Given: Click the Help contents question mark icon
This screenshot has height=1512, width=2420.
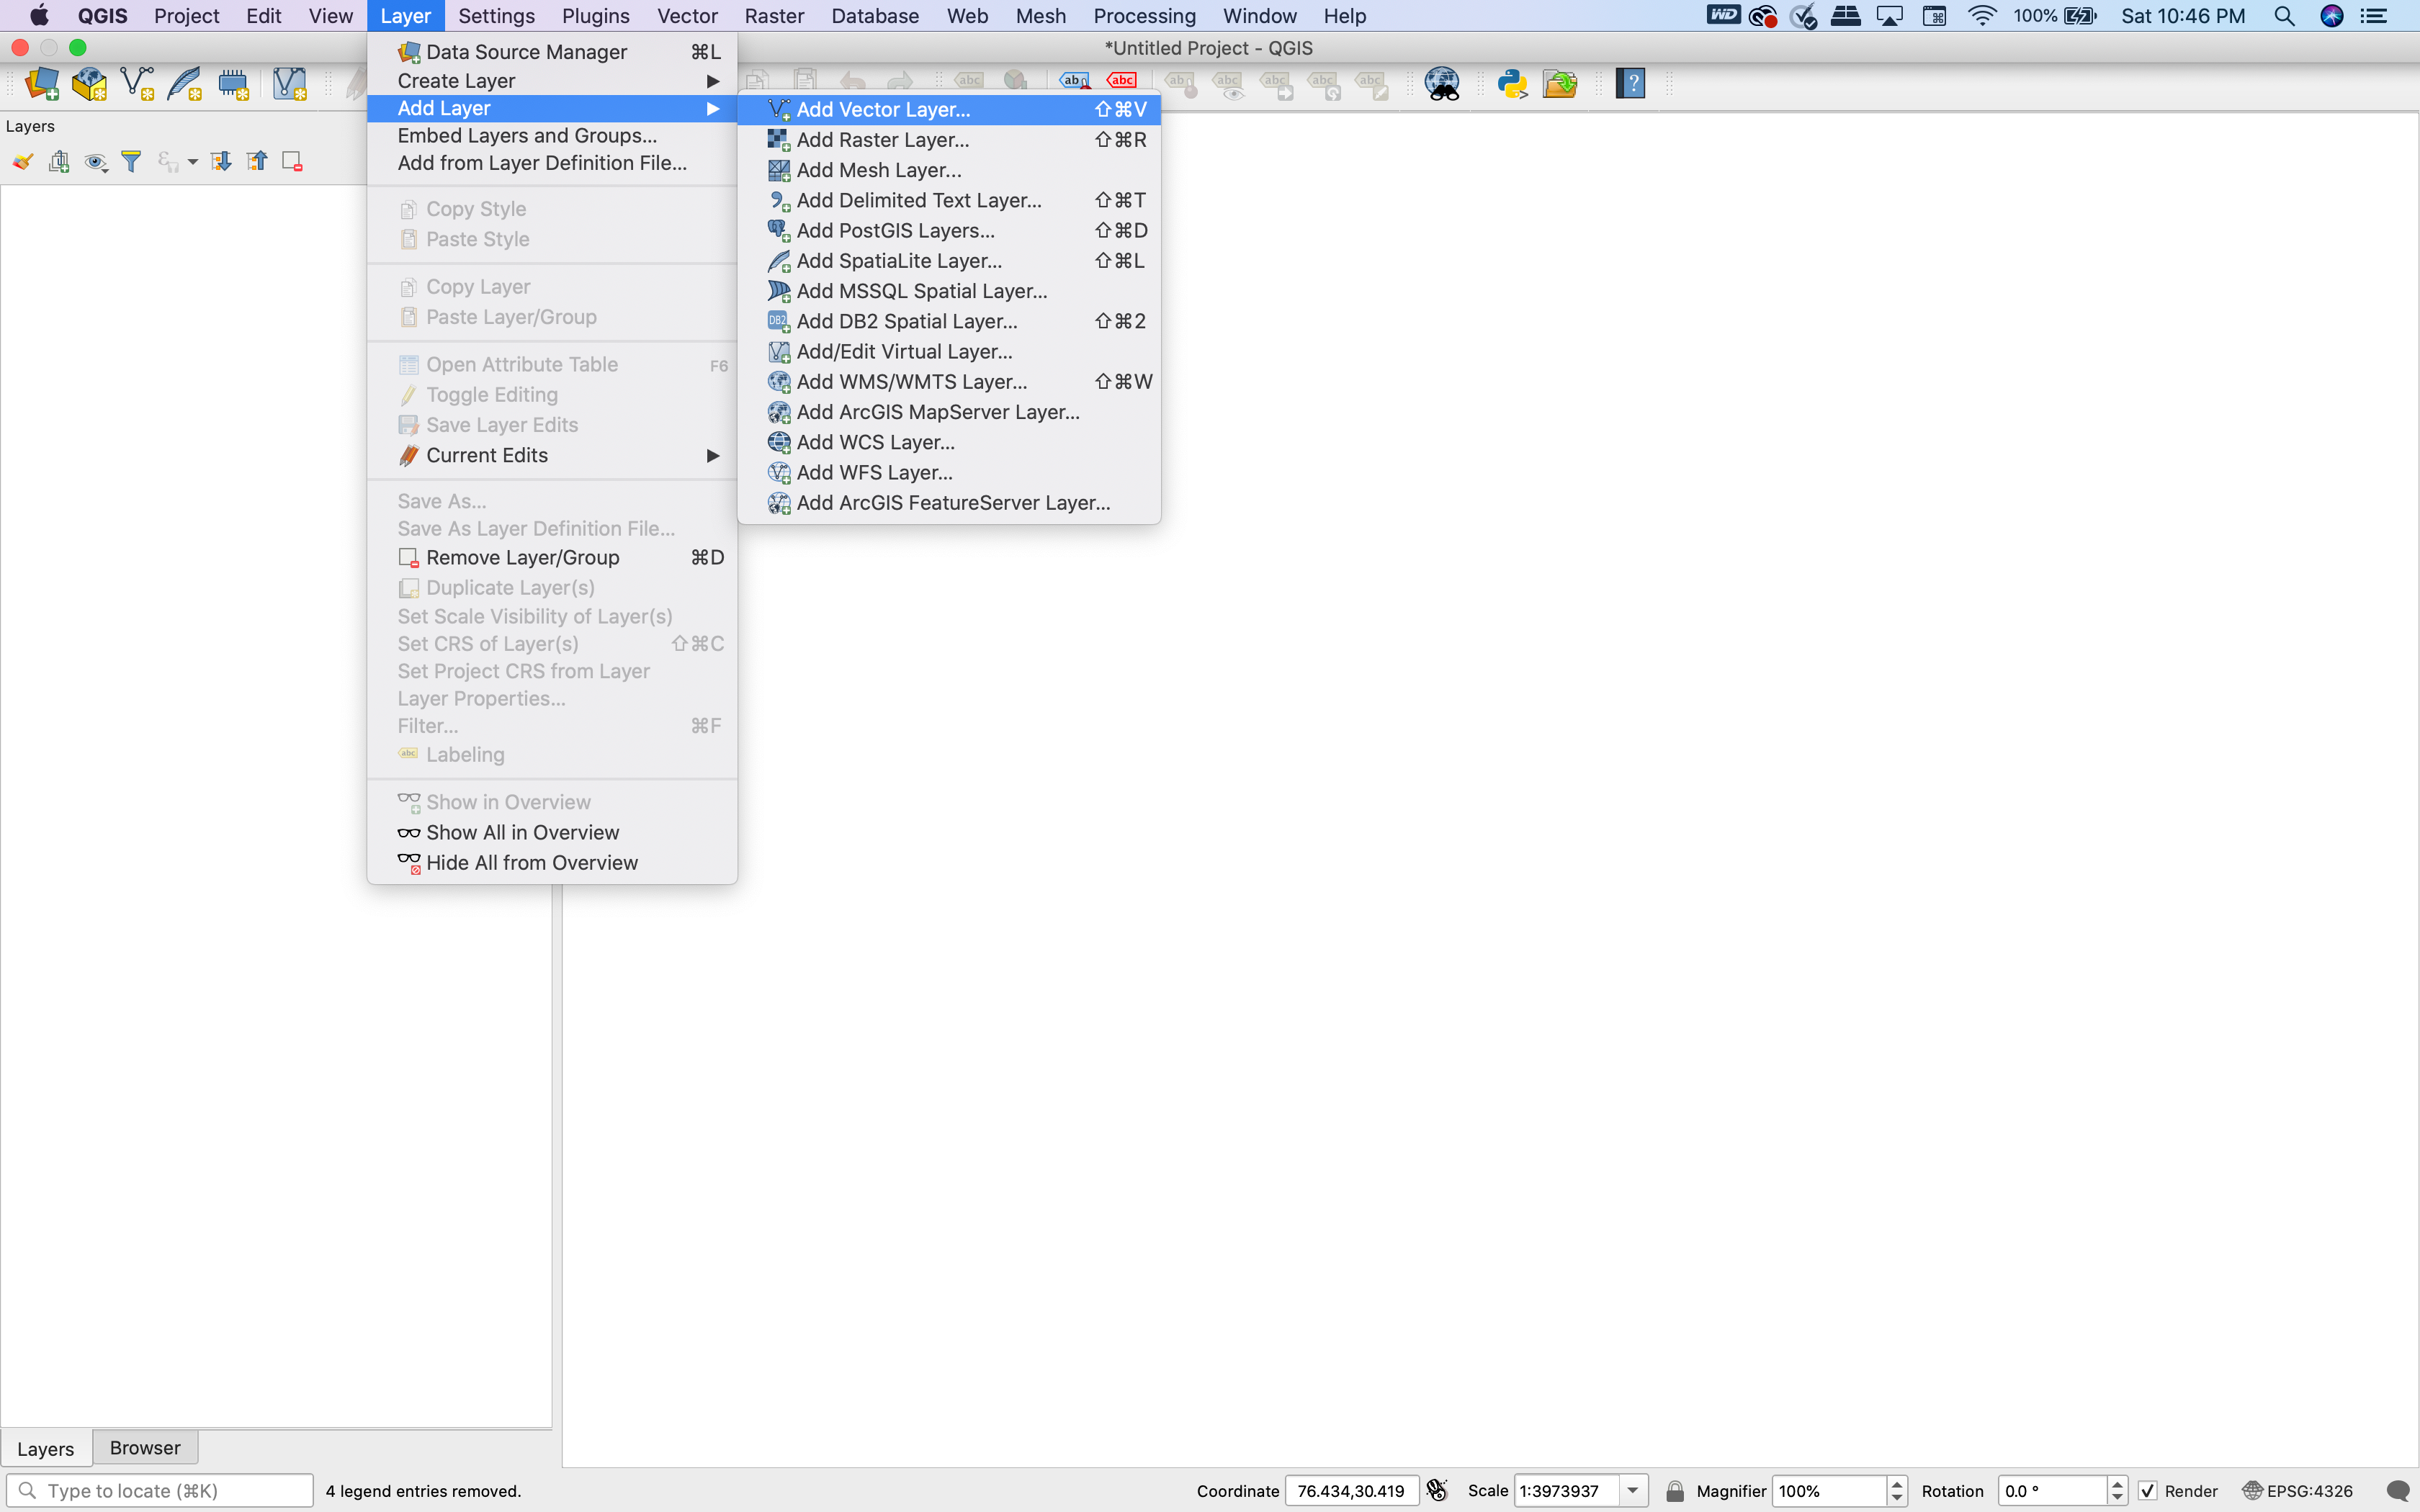Looking at the screenshot, I should click(x=1630, y=84).
